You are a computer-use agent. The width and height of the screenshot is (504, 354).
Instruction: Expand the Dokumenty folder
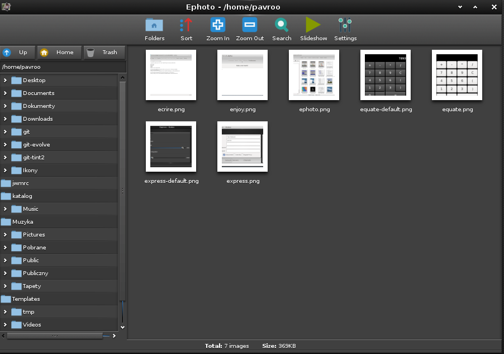coord(5,106)
